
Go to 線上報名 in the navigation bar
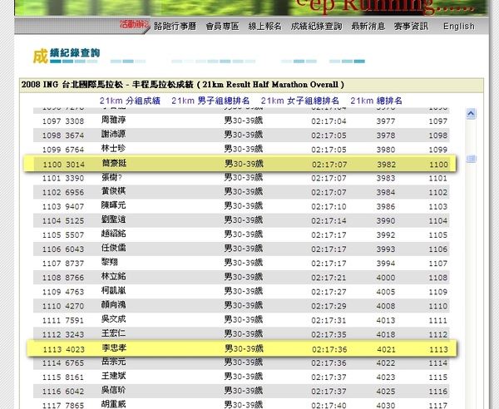pyautogui.click(x=264, y=26)
